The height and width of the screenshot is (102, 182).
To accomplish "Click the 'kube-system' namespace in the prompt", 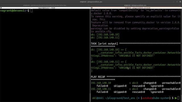I will (161, 98).
